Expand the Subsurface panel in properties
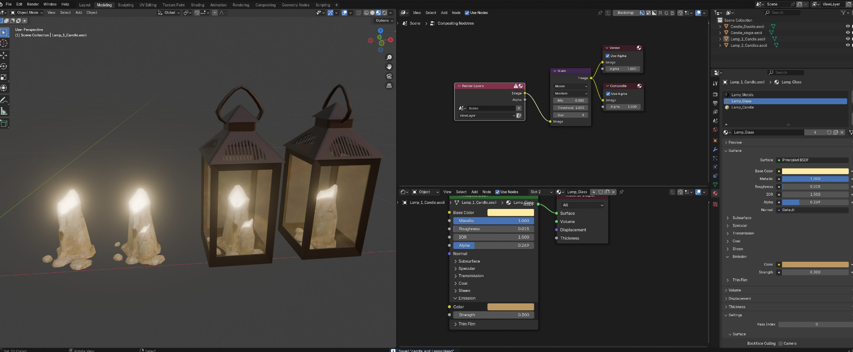This screenshot has height=352, width=853. [742, 218]
